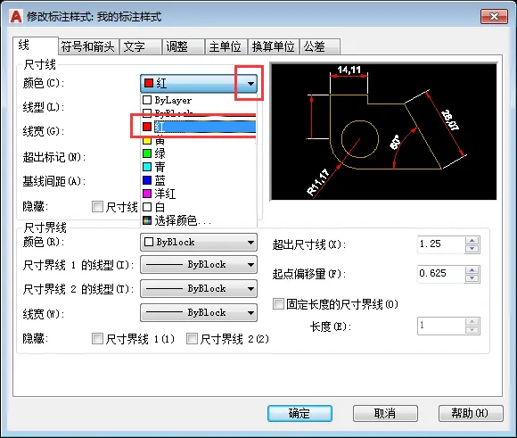
Task: Pick 红 in the color dropdown list
Action: (199, 127)
